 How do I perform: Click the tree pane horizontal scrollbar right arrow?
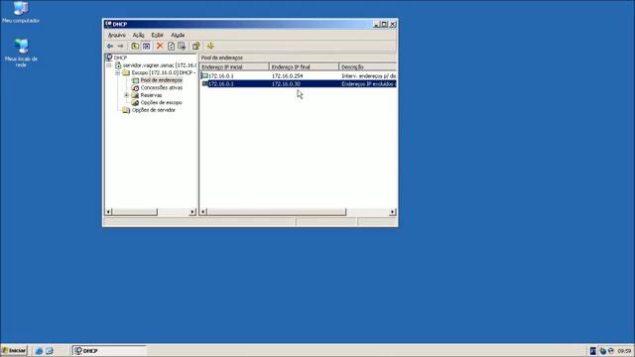(192, 211)
